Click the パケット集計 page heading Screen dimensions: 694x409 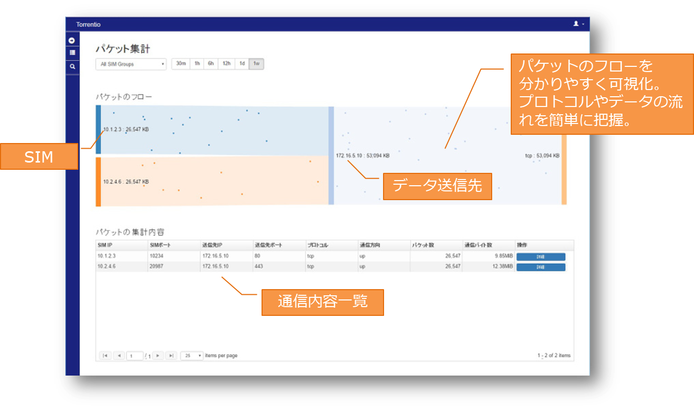point(123,49)
